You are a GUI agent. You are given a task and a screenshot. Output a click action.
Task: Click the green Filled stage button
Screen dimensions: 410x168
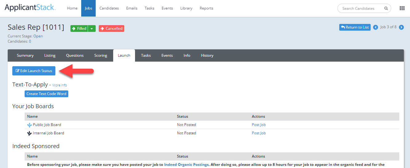[79, 29]
